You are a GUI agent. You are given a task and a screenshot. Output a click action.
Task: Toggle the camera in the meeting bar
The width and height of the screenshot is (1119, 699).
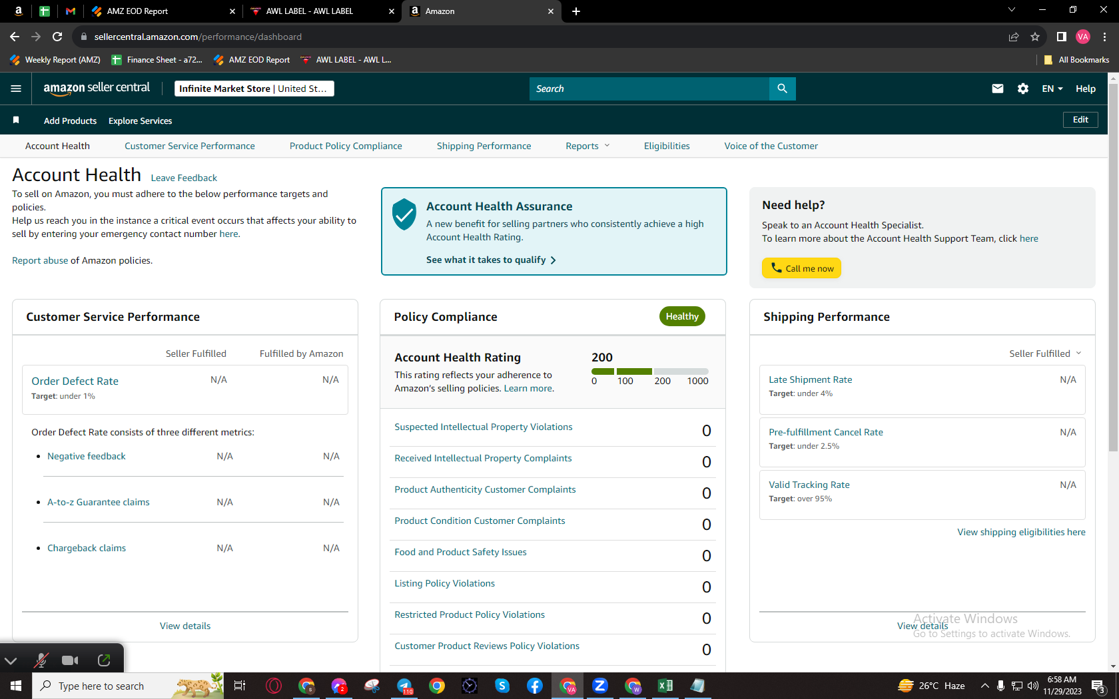point(70,660)
